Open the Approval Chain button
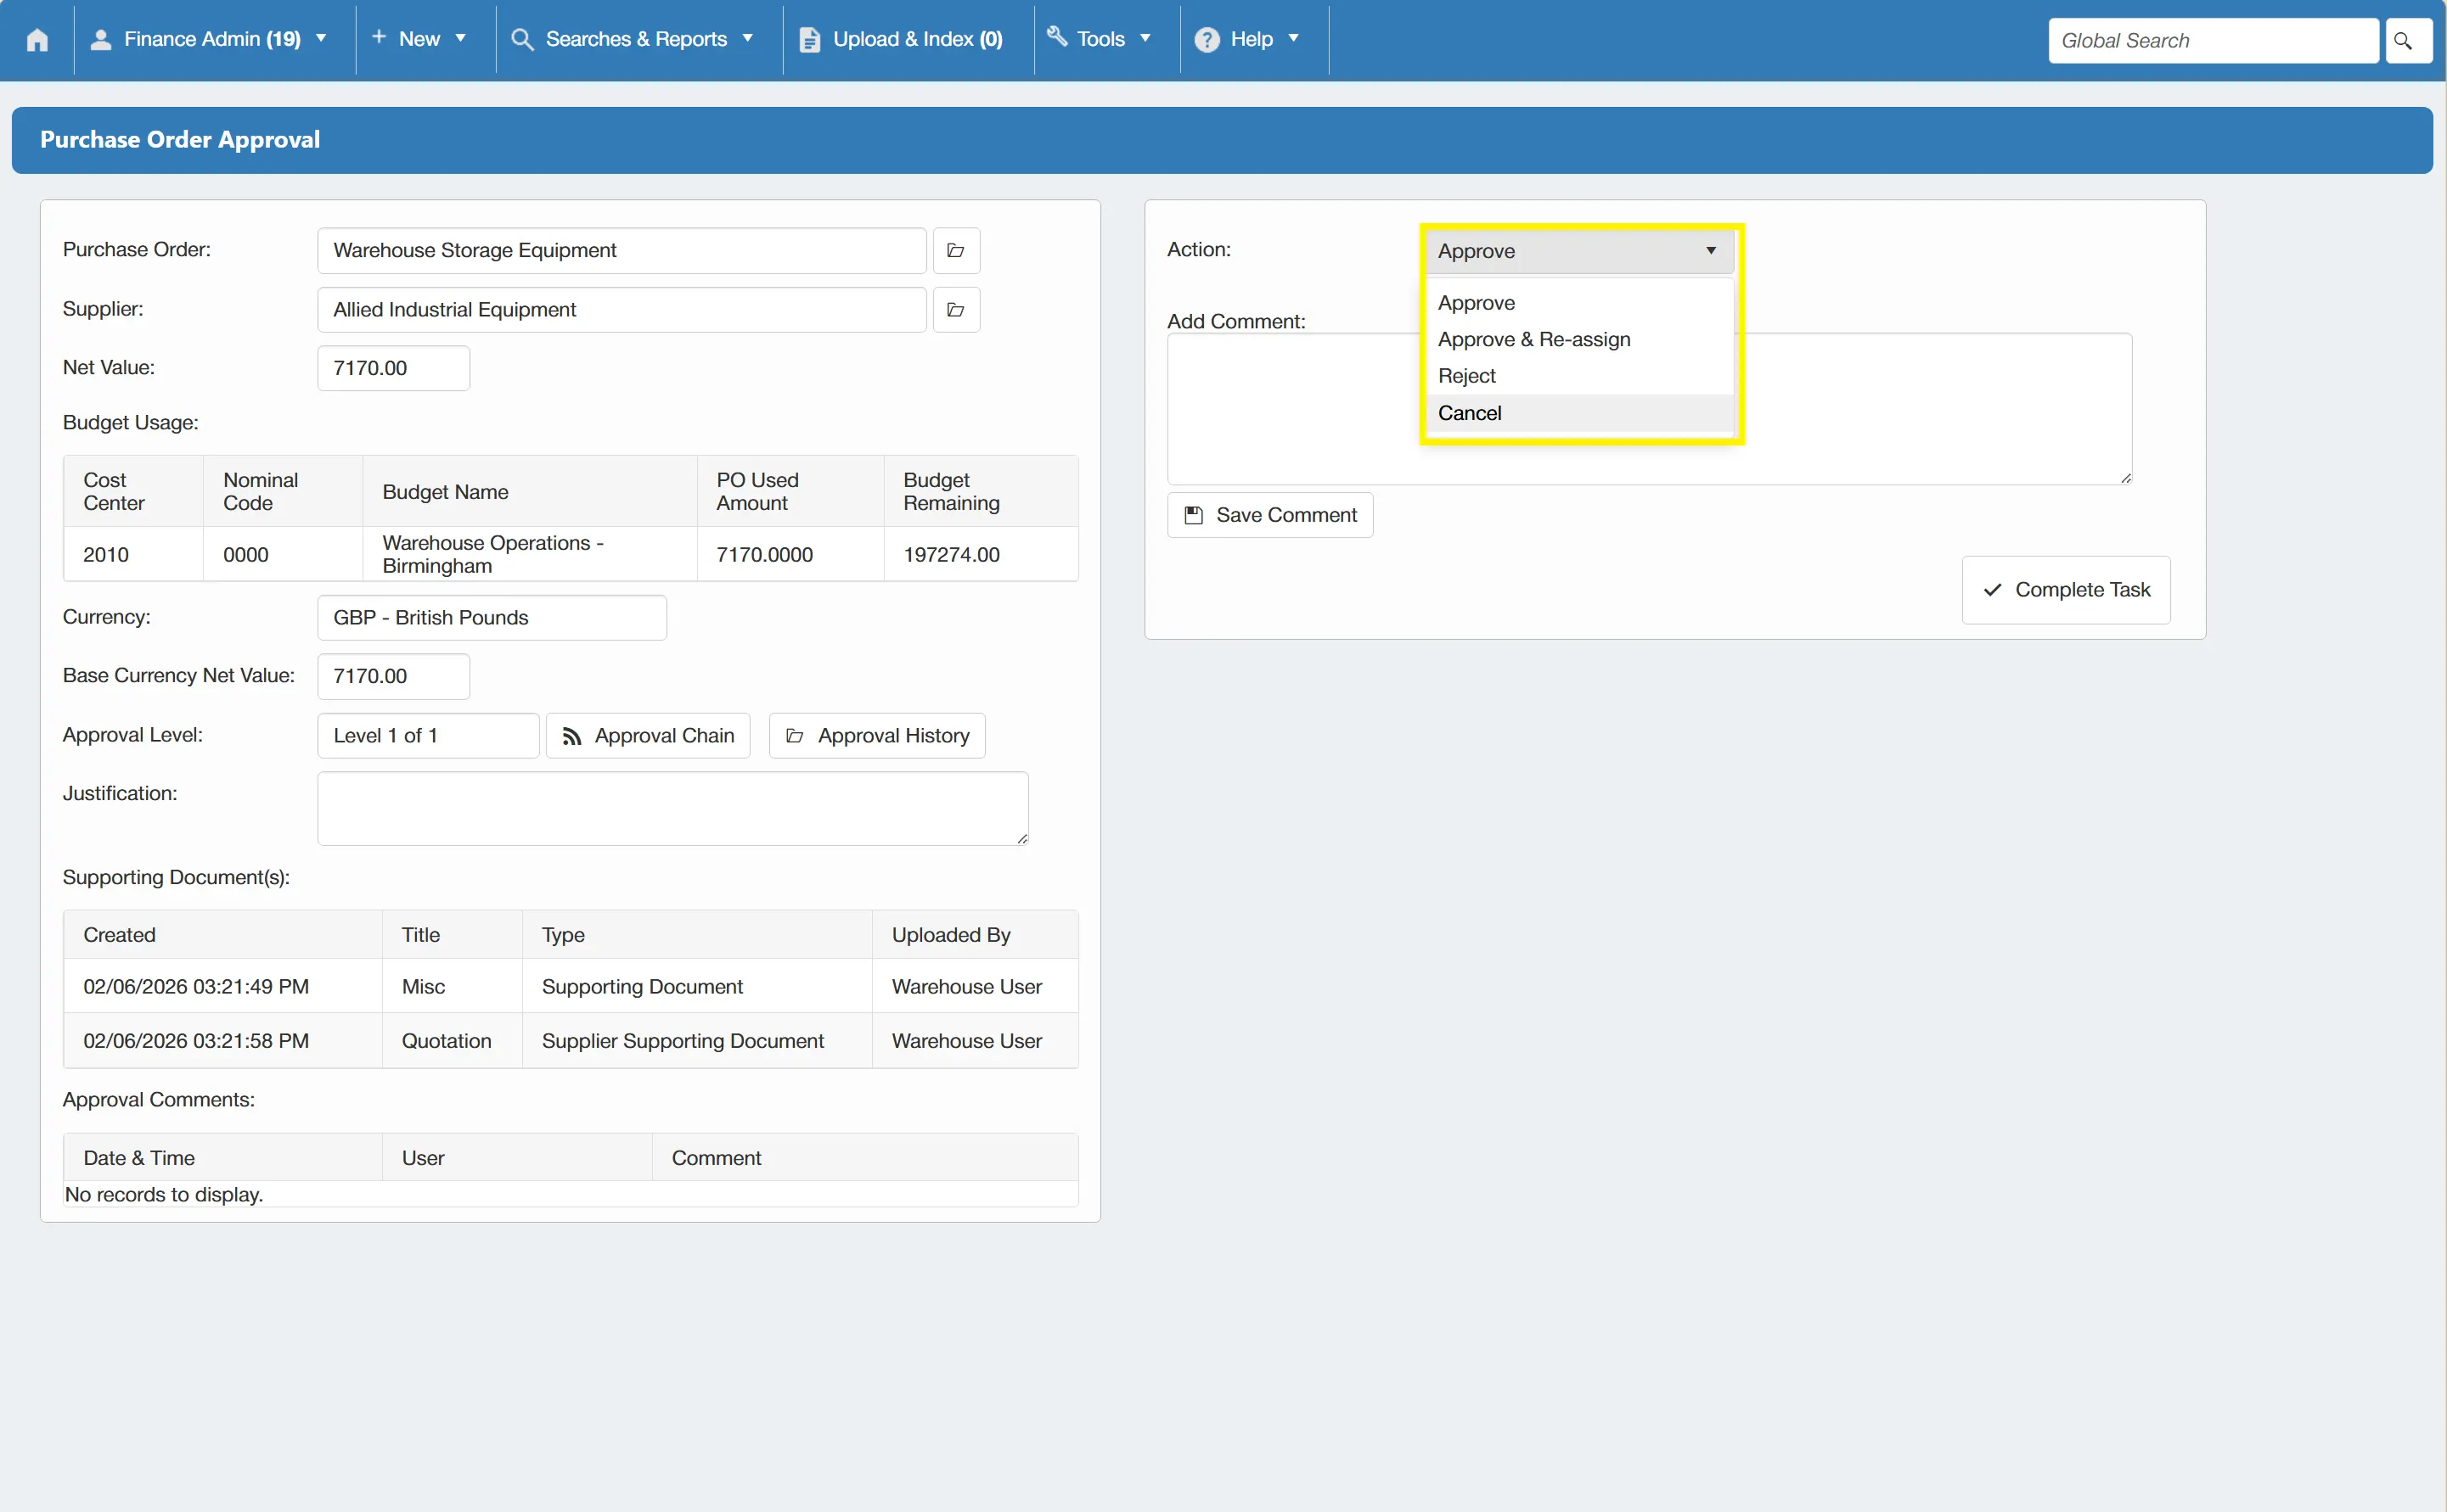 coord(647,736)
